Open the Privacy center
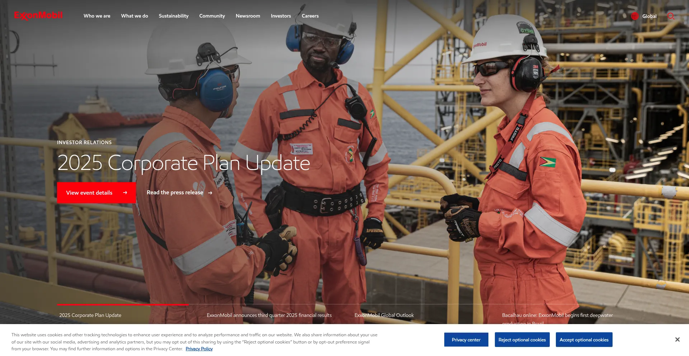Viewport: 689px width, 356px height. (466, 340)
